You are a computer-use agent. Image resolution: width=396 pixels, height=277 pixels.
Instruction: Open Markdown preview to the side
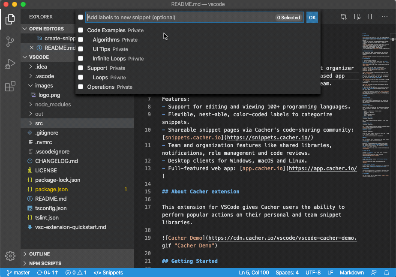tap(357, 17)
